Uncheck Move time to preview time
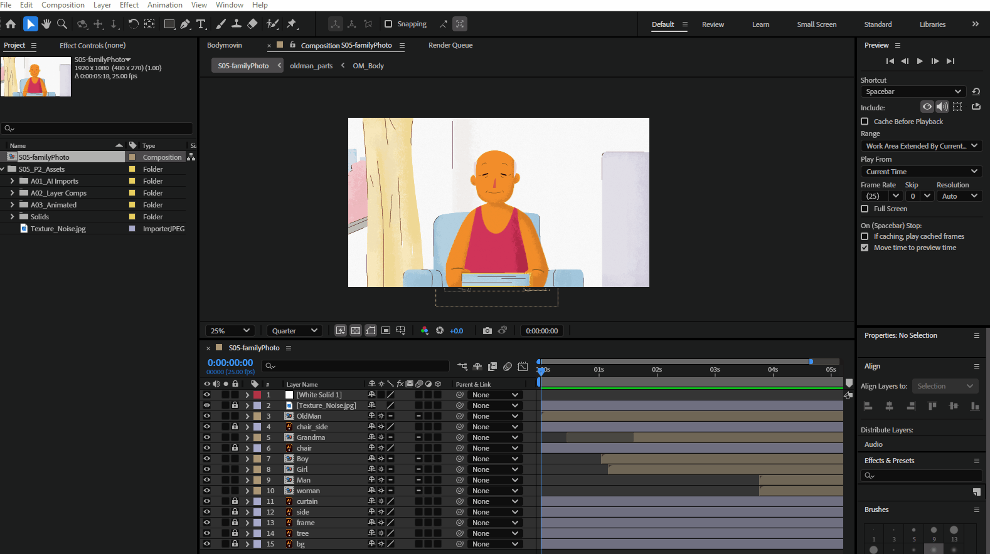This screenshot has width=990, height=554. [x=865, y=248]
